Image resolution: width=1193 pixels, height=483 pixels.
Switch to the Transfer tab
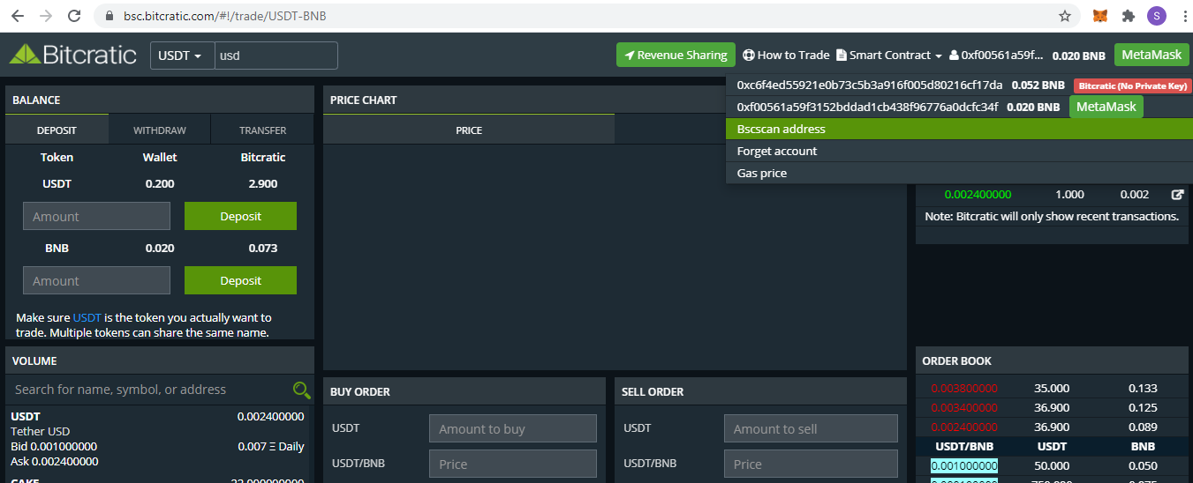coord(262,130)
